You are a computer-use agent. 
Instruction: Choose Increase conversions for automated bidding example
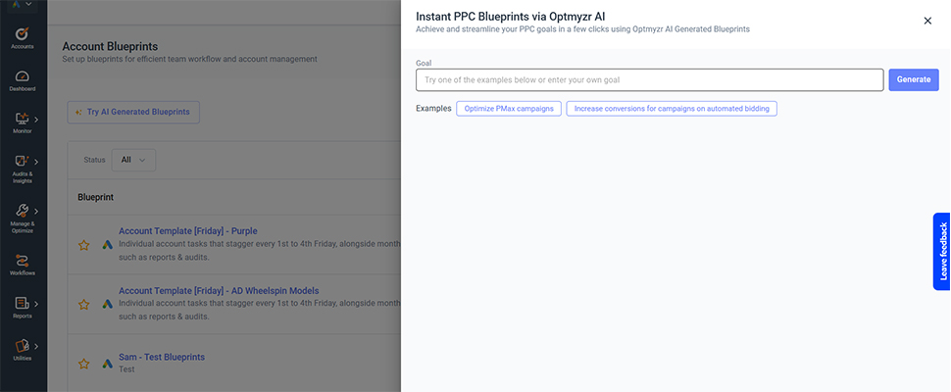672,109
